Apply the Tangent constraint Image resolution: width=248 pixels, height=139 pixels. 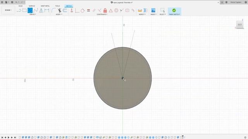pos(83,10)
